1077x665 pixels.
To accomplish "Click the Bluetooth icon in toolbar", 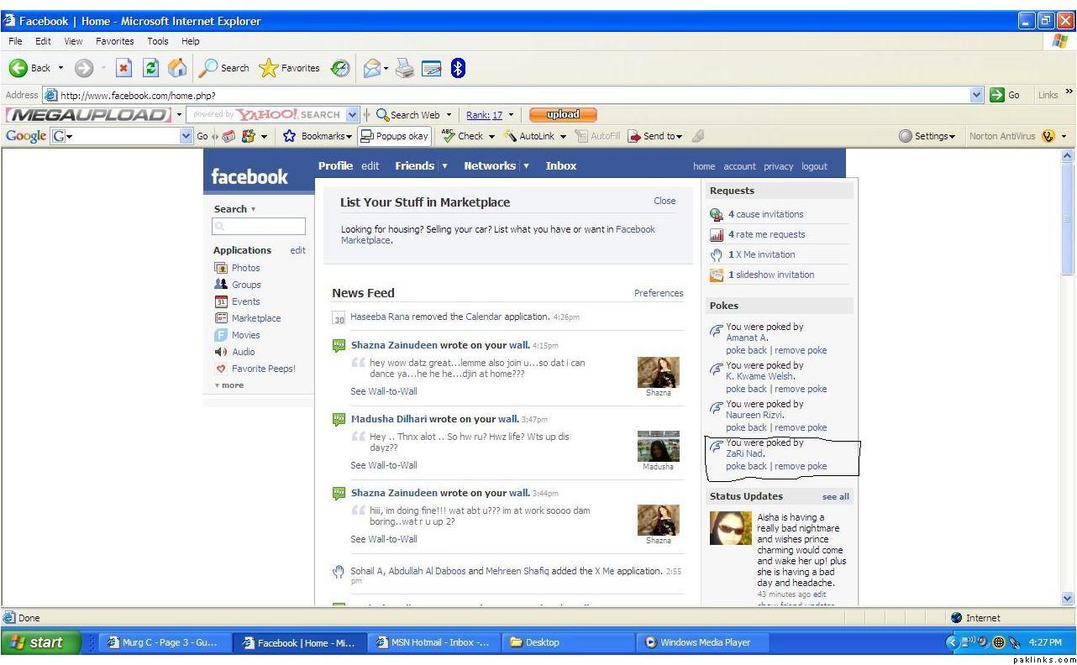I will coord(458,68).
